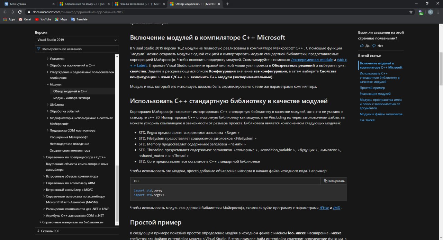
Task: Jump to 'Реализация модулей' in article nav
Action: [x=375, y=94]
